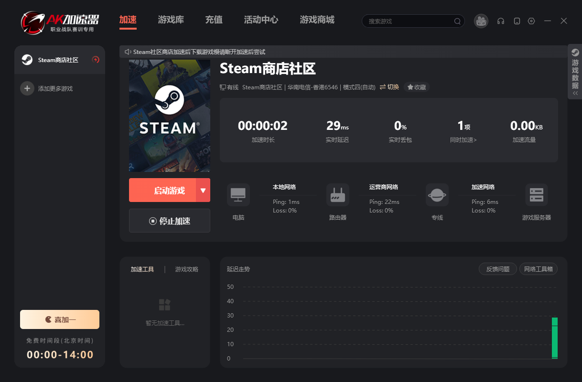Click the 29ms 实时延迟 value
582x382 pixels.
point(337,126)
